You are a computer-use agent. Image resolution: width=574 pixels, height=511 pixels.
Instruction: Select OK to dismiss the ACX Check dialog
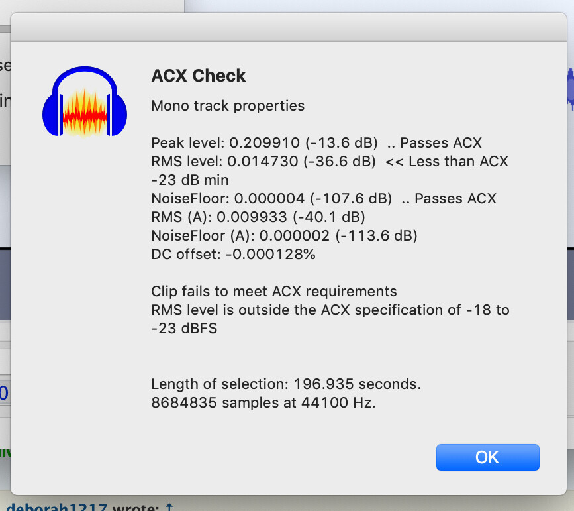(487, 457)
